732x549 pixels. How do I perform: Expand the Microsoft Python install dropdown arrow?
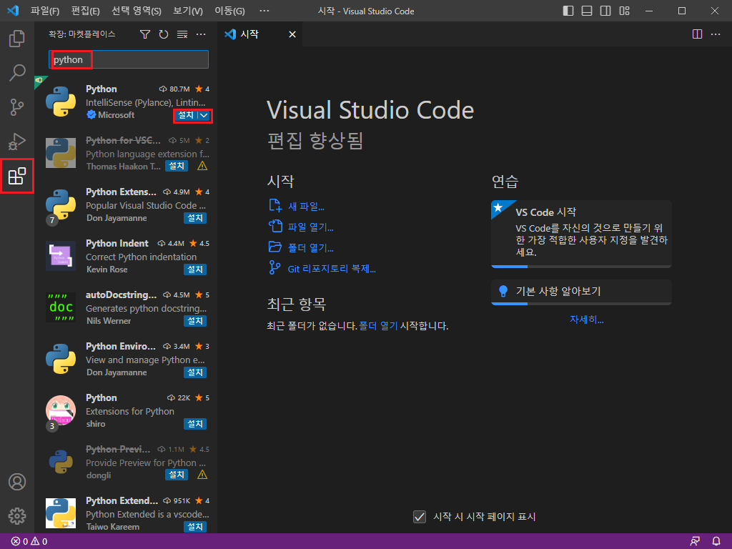tap(204, 115)
